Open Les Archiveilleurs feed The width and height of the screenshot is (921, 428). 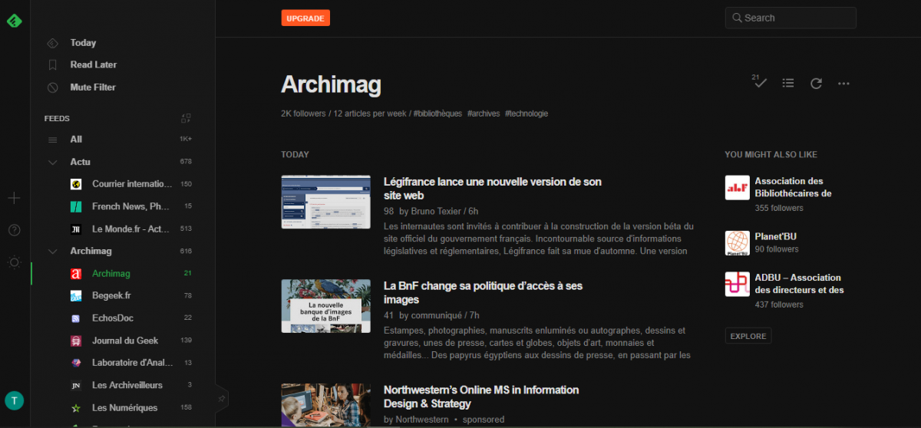point(127,385)
